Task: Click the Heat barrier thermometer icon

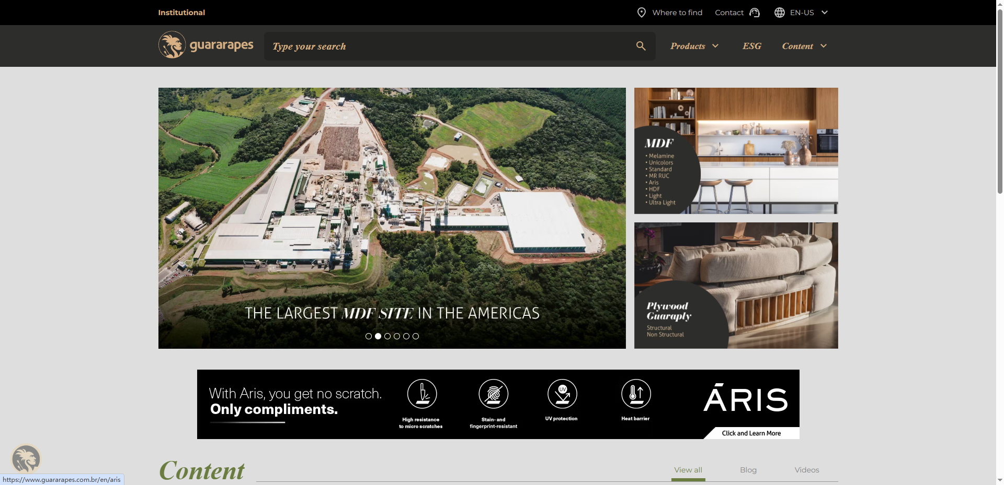Action: click(x=636, y=394)
